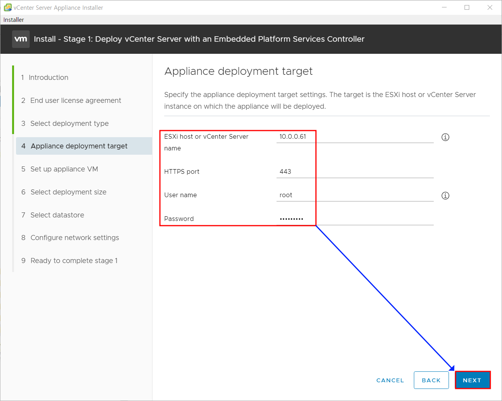
Task: Click the VMware vm logo in header
Action: [x=21, y=39]
